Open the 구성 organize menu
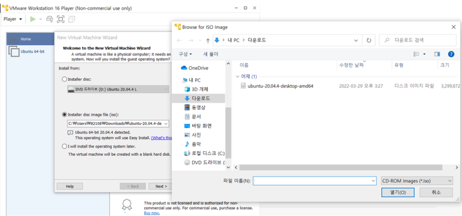Viewport: 462px width, 216px height. click(186, 54)
